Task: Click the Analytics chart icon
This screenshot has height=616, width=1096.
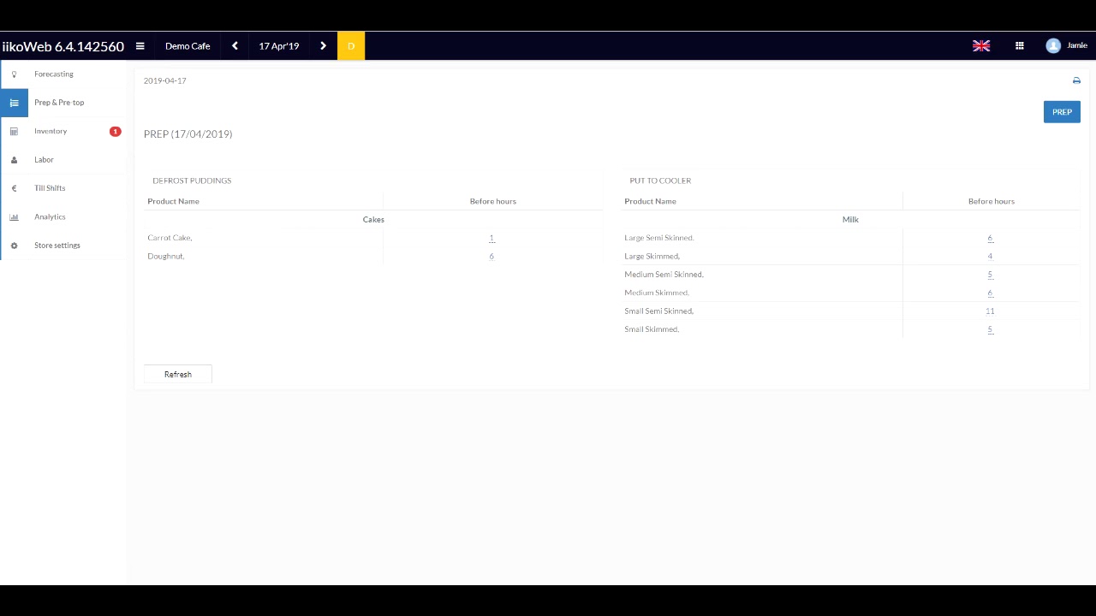Action: click(14, 217)
